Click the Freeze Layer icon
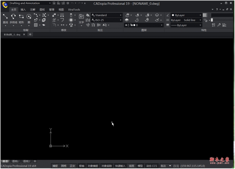The width and height of the screenshot is (235, 169). pyautogui.click(x=137, y=15)
